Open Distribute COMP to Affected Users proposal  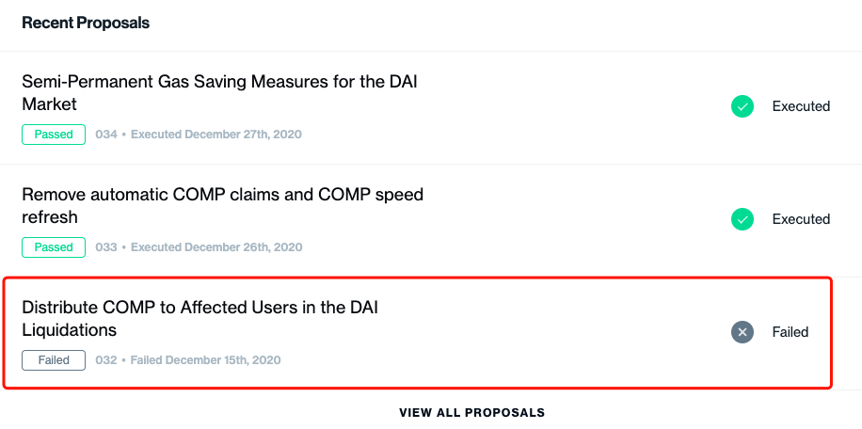tap(200, 319)
